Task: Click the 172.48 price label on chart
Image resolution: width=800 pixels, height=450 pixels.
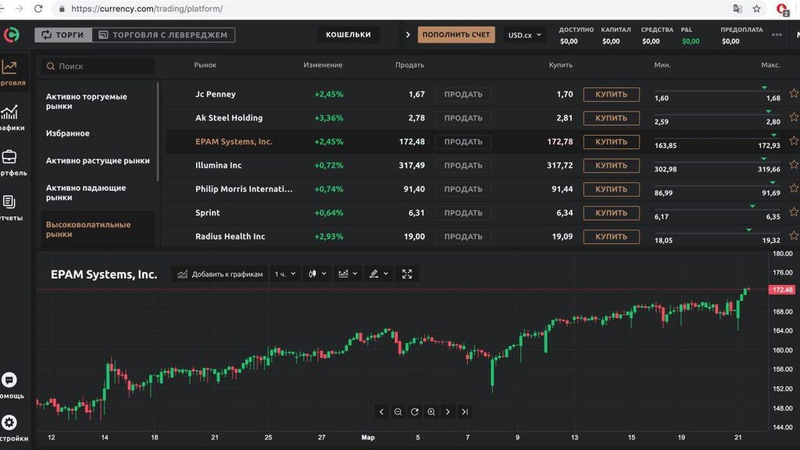Action: [x=782, y=290]
